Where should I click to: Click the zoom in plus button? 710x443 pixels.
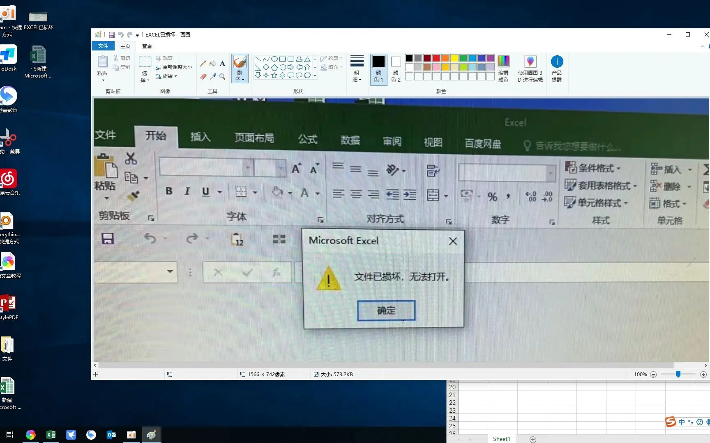(x=703, y=374)
